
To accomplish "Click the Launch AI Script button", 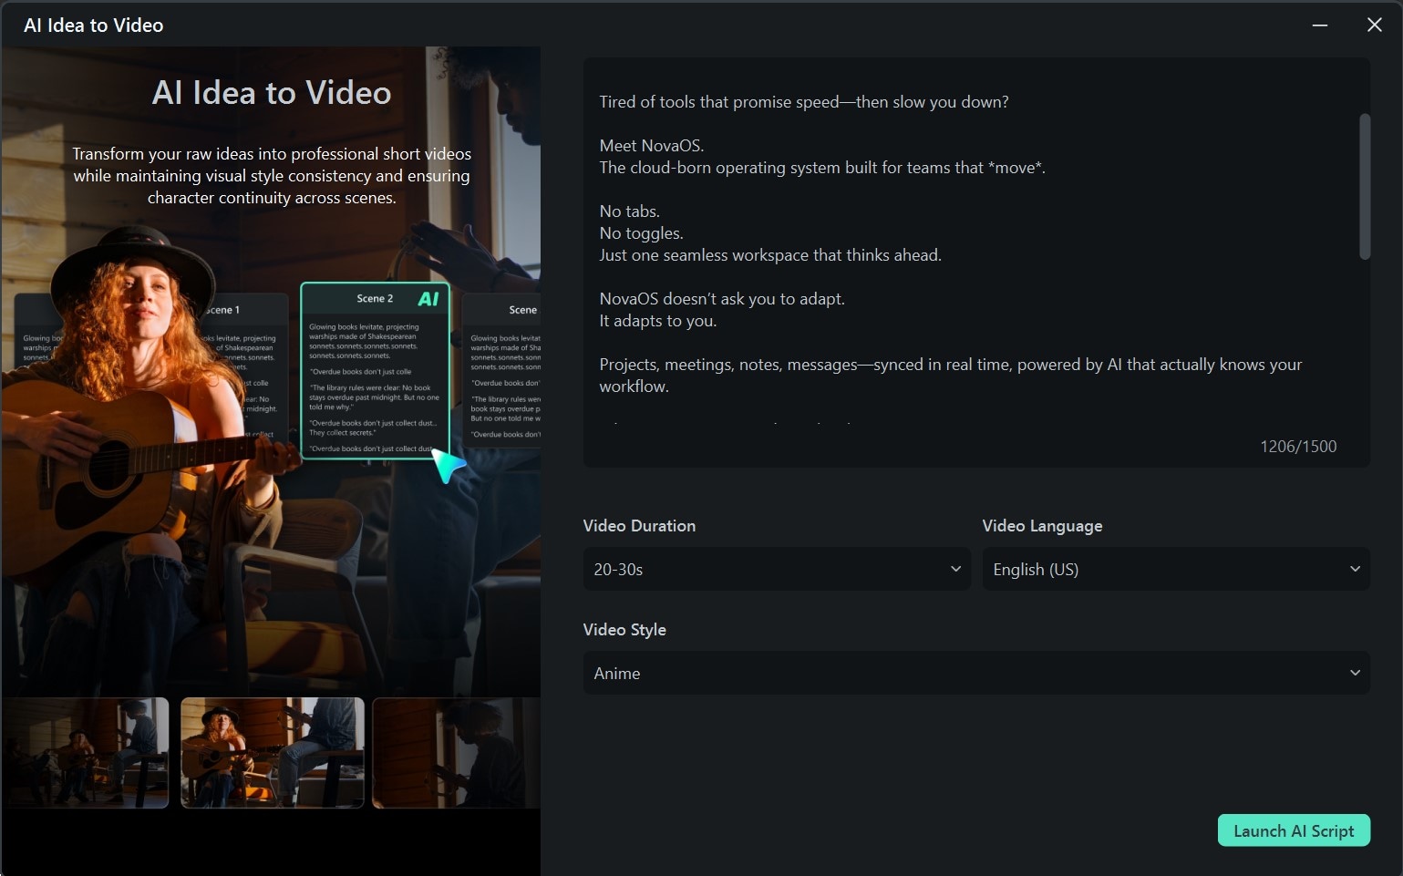I will (x=1293, y=830).
